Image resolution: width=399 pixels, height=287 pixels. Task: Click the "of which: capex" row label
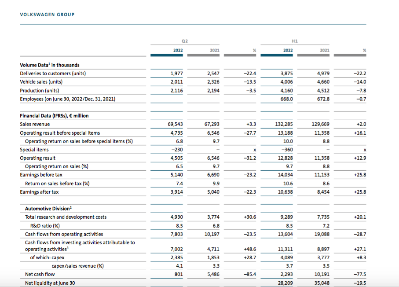(x=48, y=258)
